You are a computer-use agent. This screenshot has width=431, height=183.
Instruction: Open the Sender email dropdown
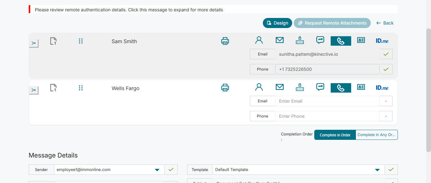(157, 170)
